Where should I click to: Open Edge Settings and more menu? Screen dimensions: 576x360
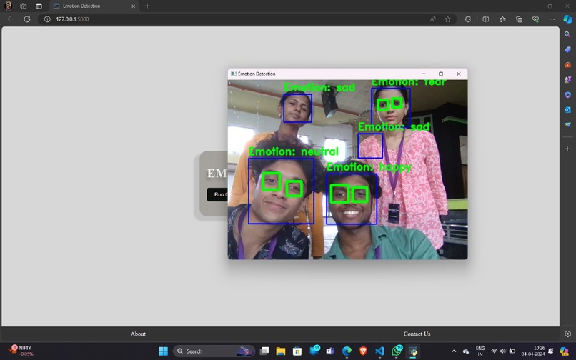tap(552, 19)
